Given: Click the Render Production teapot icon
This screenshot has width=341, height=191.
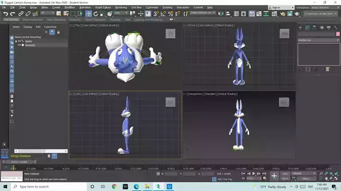Looking at the screenshot, I should [x=297, y=14].
